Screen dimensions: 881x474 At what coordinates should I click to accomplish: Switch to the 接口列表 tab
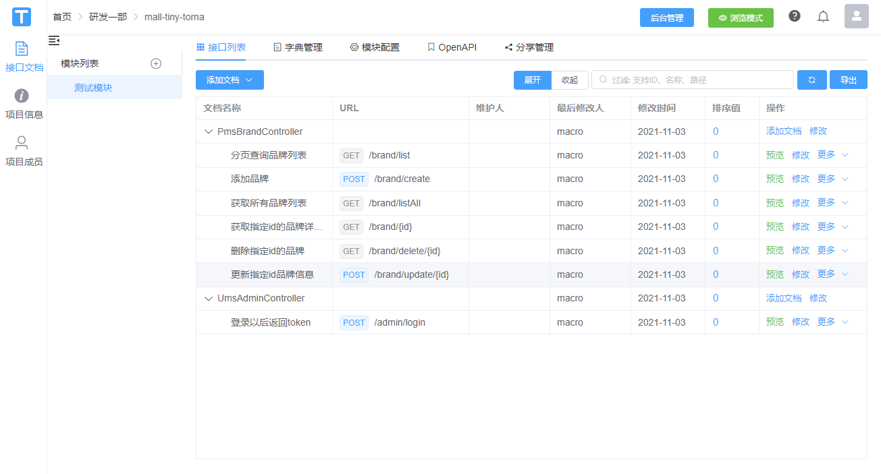click(x=221, y=47)
